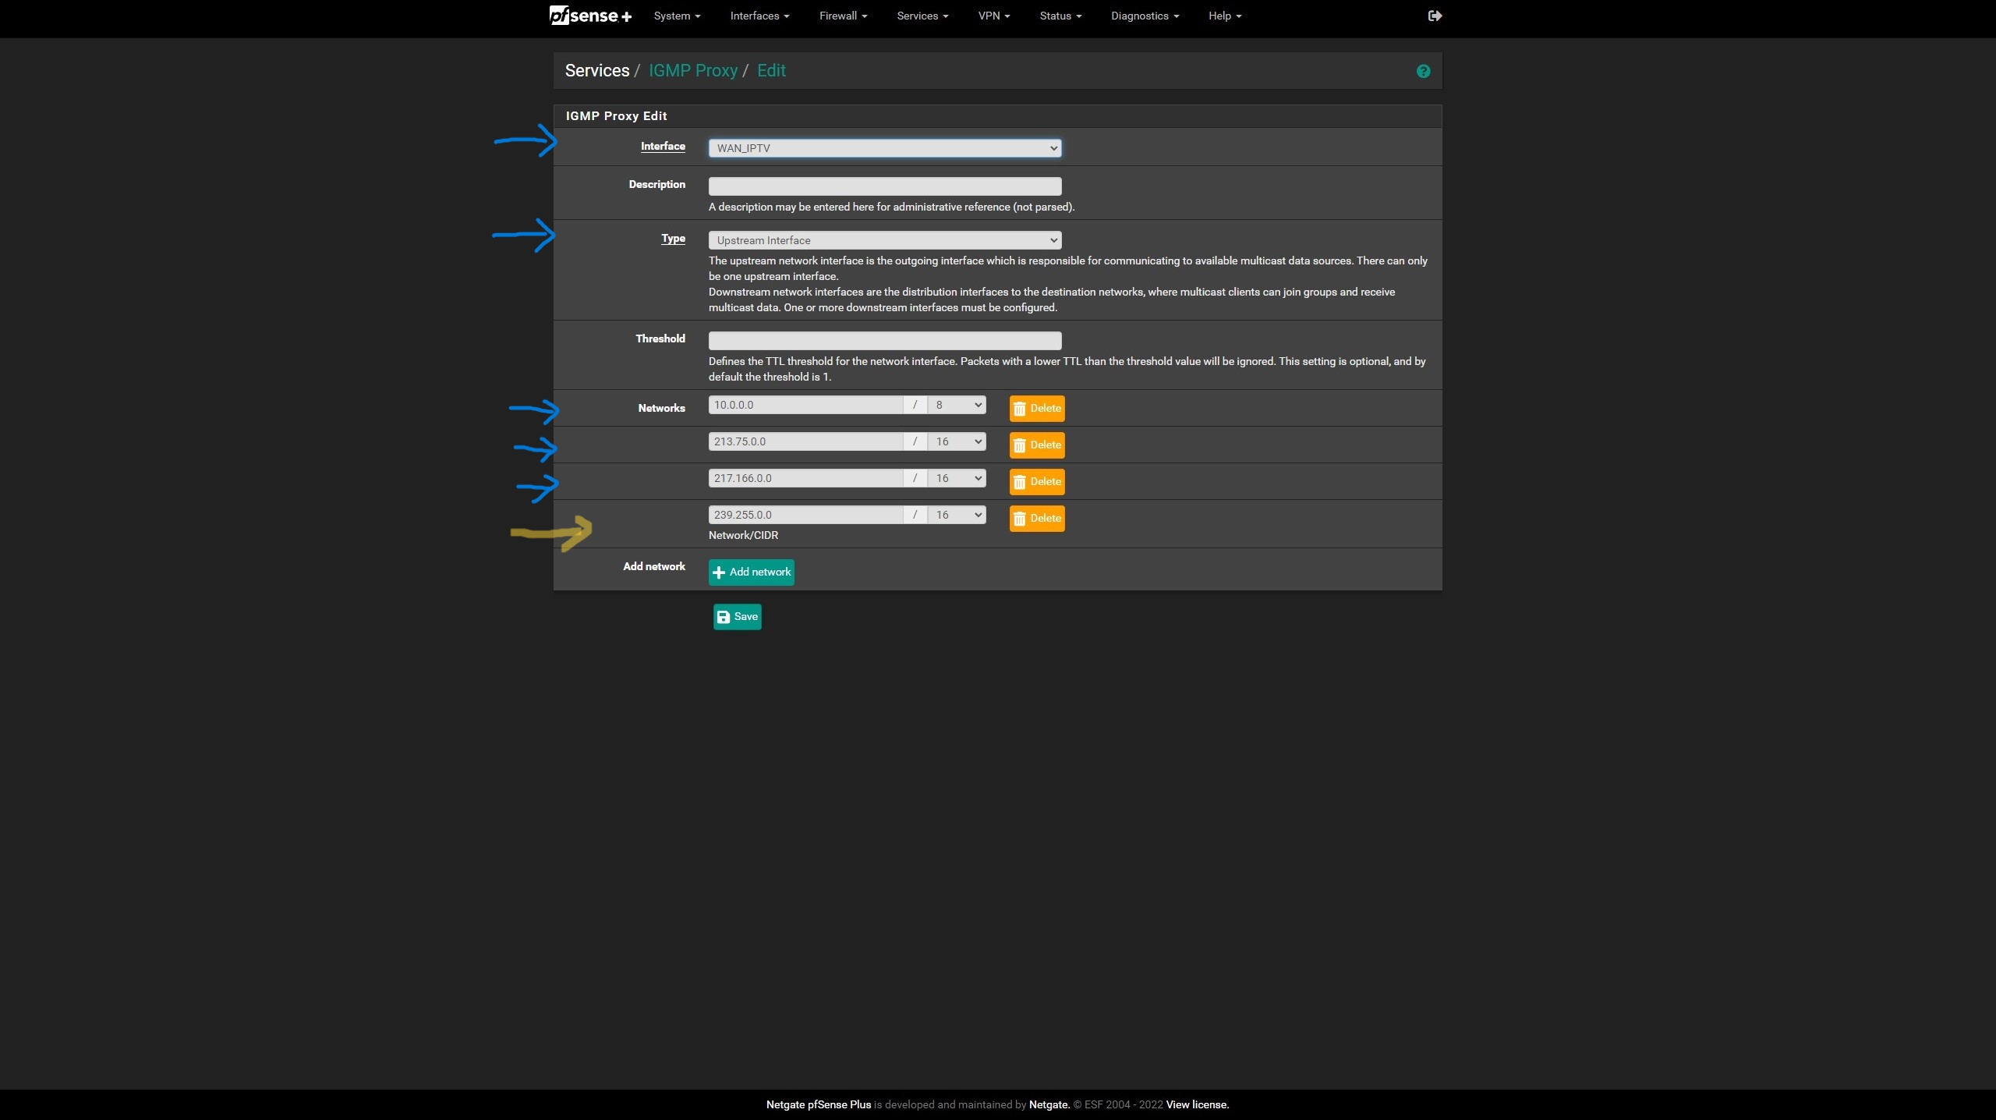Delete the 239.255.0.0 network row
Image resolution: width=1996 pixels, height=1120 pixels.
pyautogui.click(x=1036, y=519)
